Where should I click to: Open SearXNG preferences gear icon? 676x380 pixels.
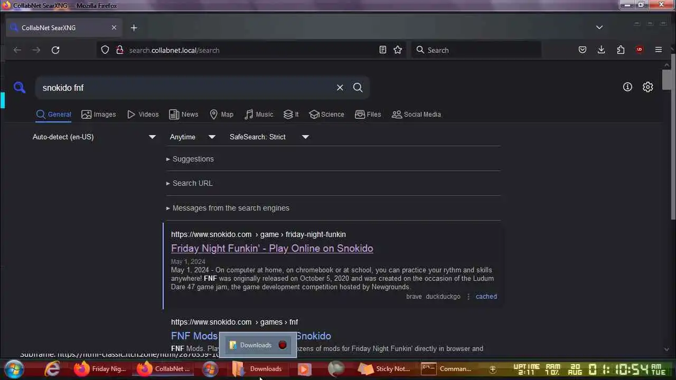(x=648, y=87)
